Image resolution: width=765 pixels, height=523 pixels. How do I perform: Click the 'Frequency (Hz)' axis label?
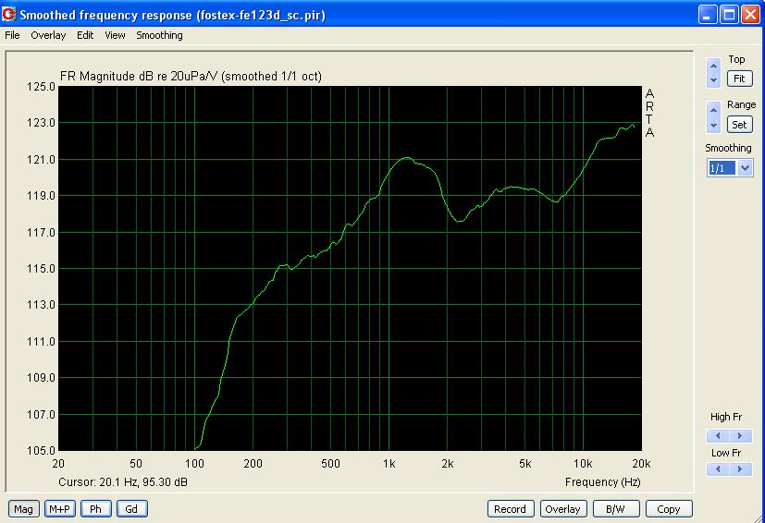tap(602, 482)
